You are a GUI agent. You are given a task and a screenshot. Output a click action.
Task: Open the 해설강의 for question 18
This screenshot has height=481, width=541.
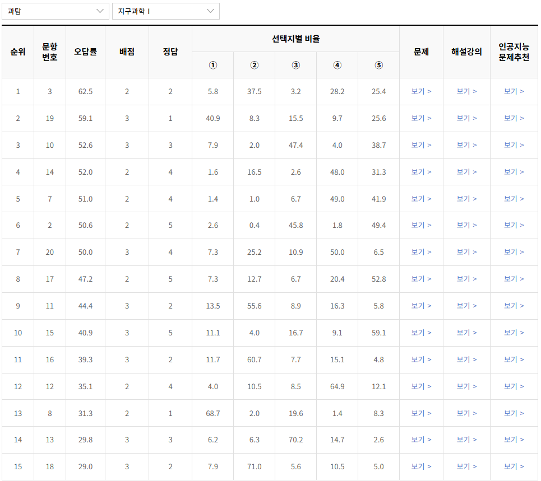[x=468, y=466]
